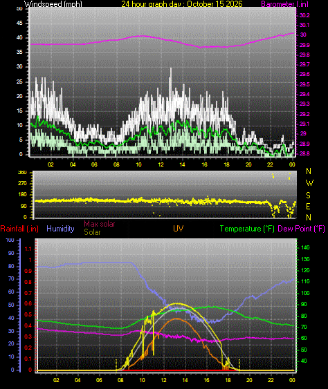Click the 12 hour tick on wind graph
The image size is (328, 389).
tap(161, 164)
